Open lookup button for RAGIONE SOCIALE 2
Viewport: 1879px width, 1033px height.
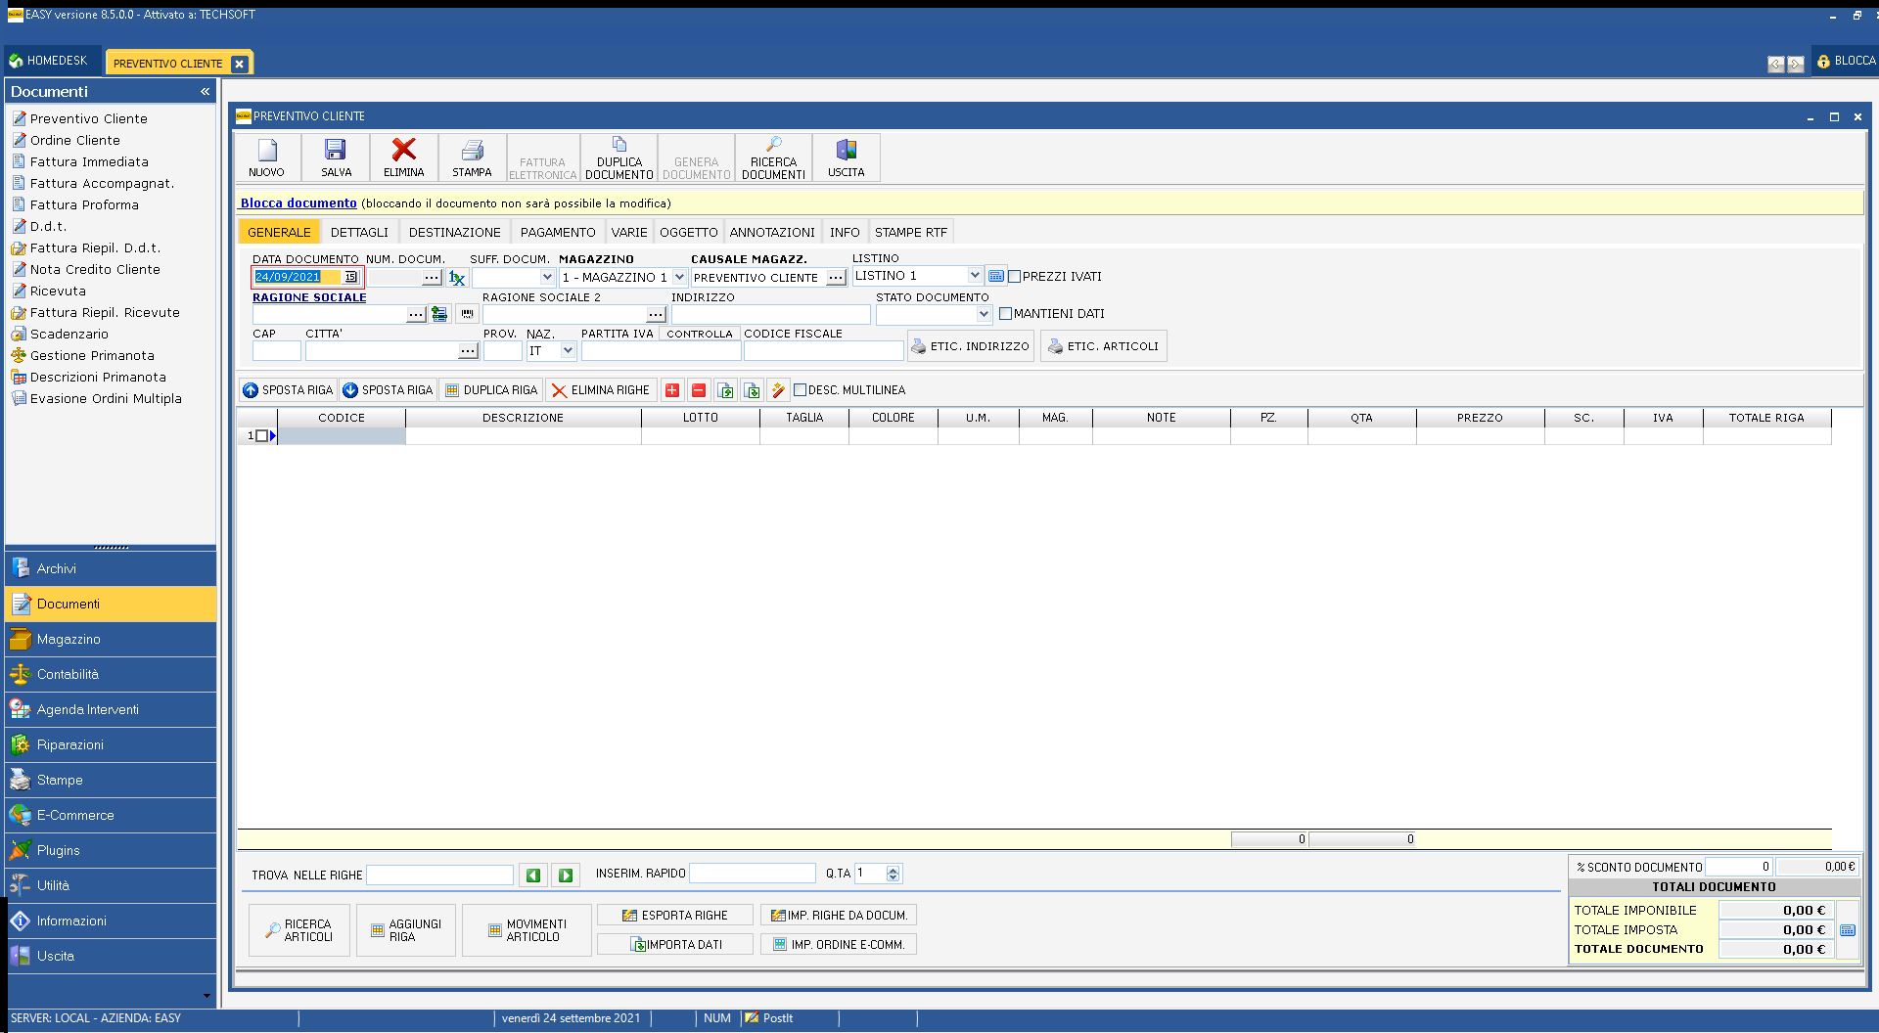656,315
